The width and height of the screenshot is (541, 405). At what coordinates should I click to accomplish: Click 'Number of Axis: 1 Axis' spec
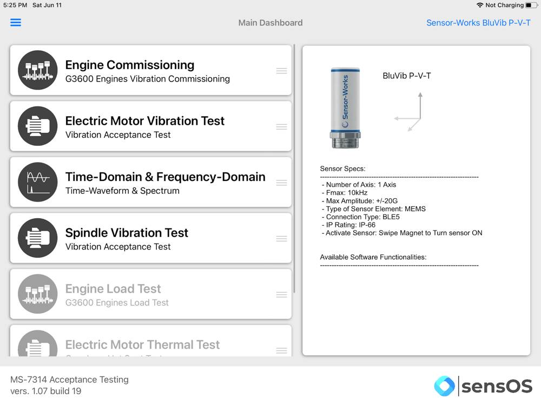[359, 185]
